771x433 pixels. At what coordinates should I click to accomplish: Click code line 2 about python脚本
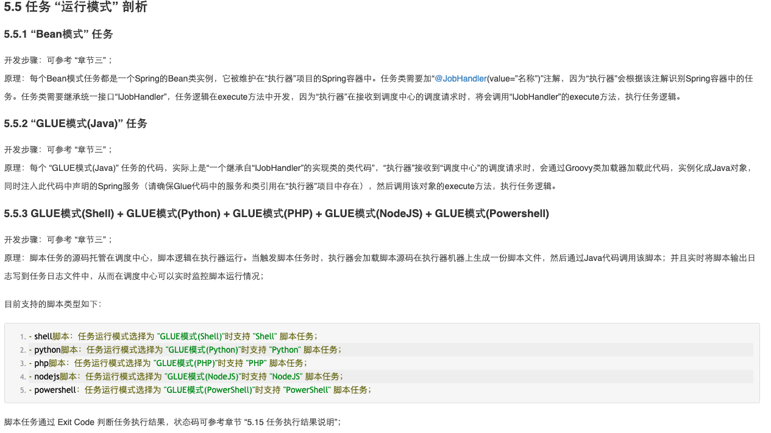(x=185, y=350)
